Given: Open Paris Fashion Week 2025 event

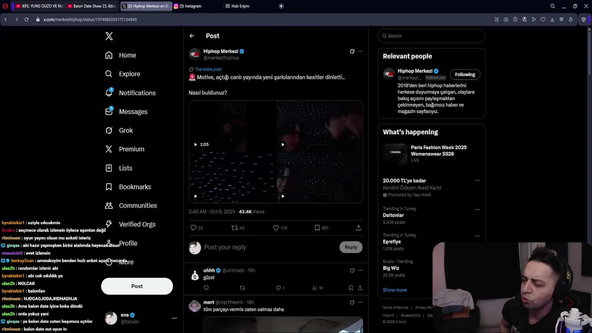Looking at the screenshot, I should tap(431, 154).
